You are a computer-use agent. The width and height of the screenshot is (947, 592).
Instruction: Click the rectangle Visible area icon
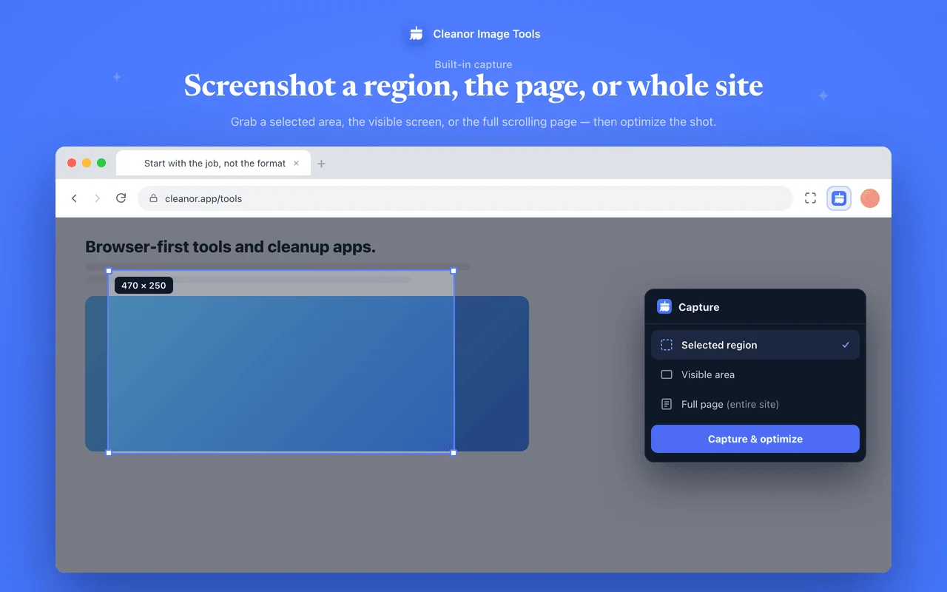tap(667, 374)
